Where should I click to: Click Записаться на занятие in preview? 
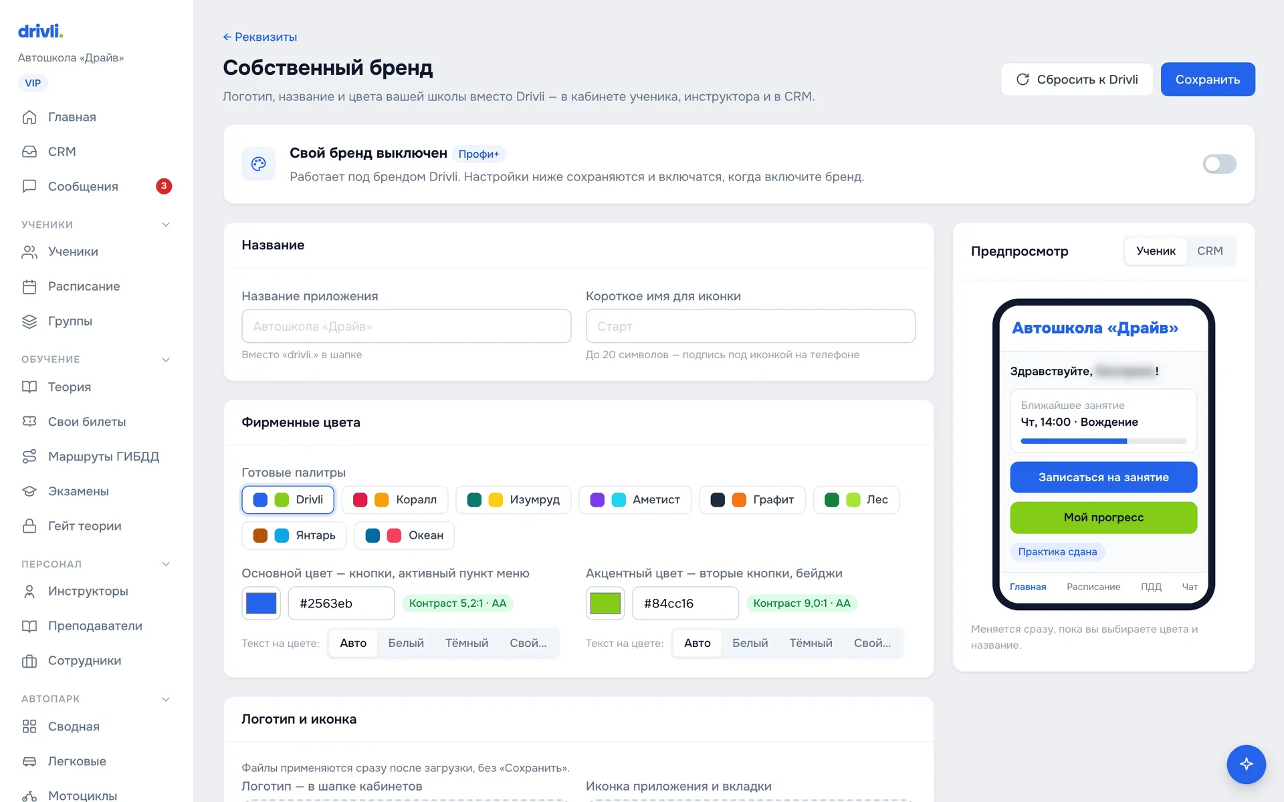(x=1103, y=477)
